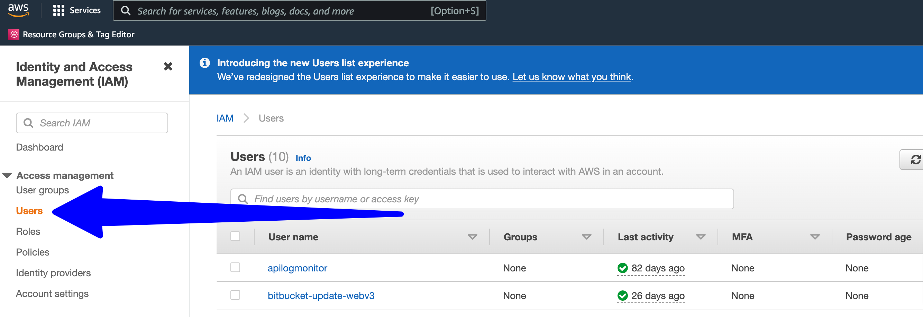
Task: Sort by User name column arrow
Action: point(472,237)
